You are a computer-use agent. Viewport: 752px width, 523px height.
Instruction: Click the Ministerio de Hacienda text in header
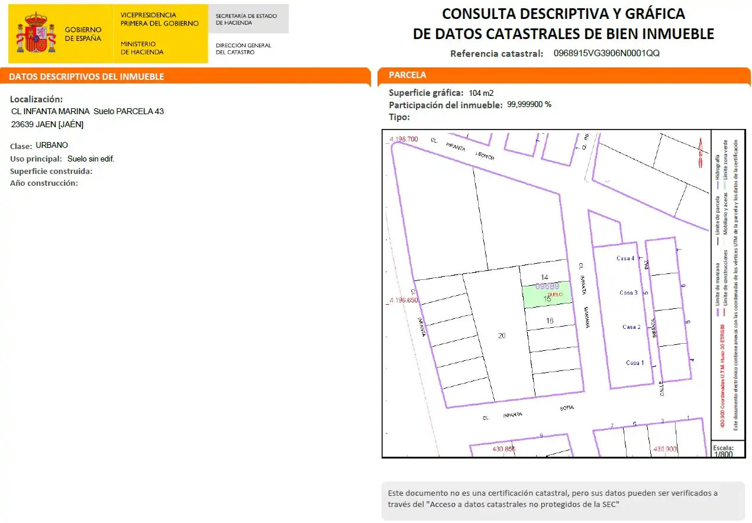click(142, 48)
